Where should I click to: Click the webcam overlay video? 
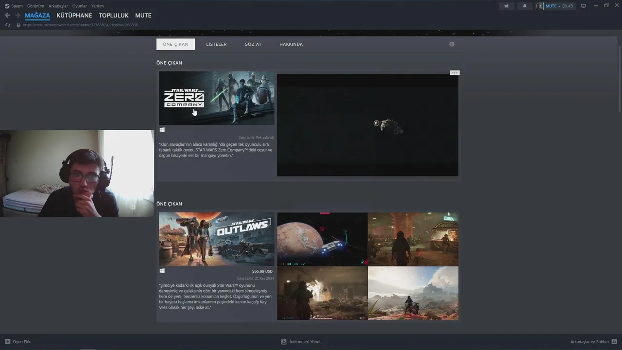point(77,173)
